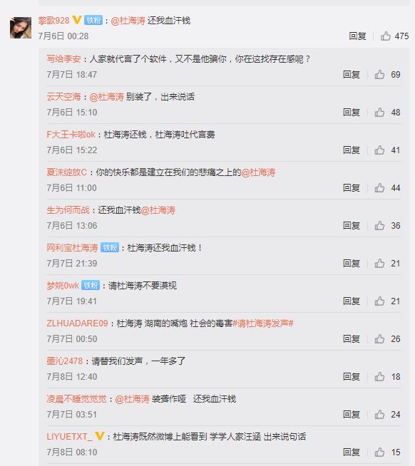Open the @杜海涛 mention in 夏沫绽放C's reply
This screenshot has height=466, width=415.
click(258, 172)
